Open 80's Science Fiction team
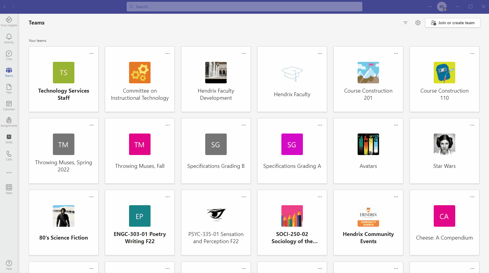Image resolution: width=489 pixels, height=273 pixels. tap(64, 223)
